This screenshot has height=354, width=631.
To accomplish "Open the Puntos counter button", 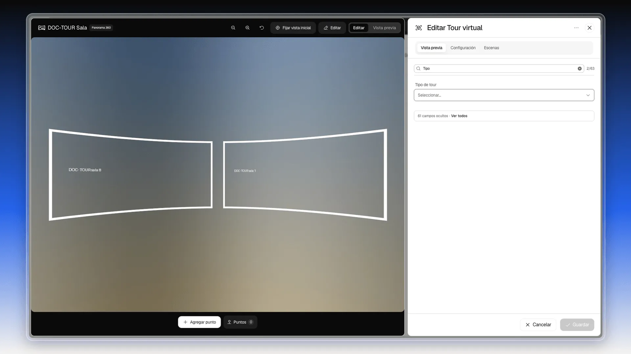I will [x=240, y=322].
